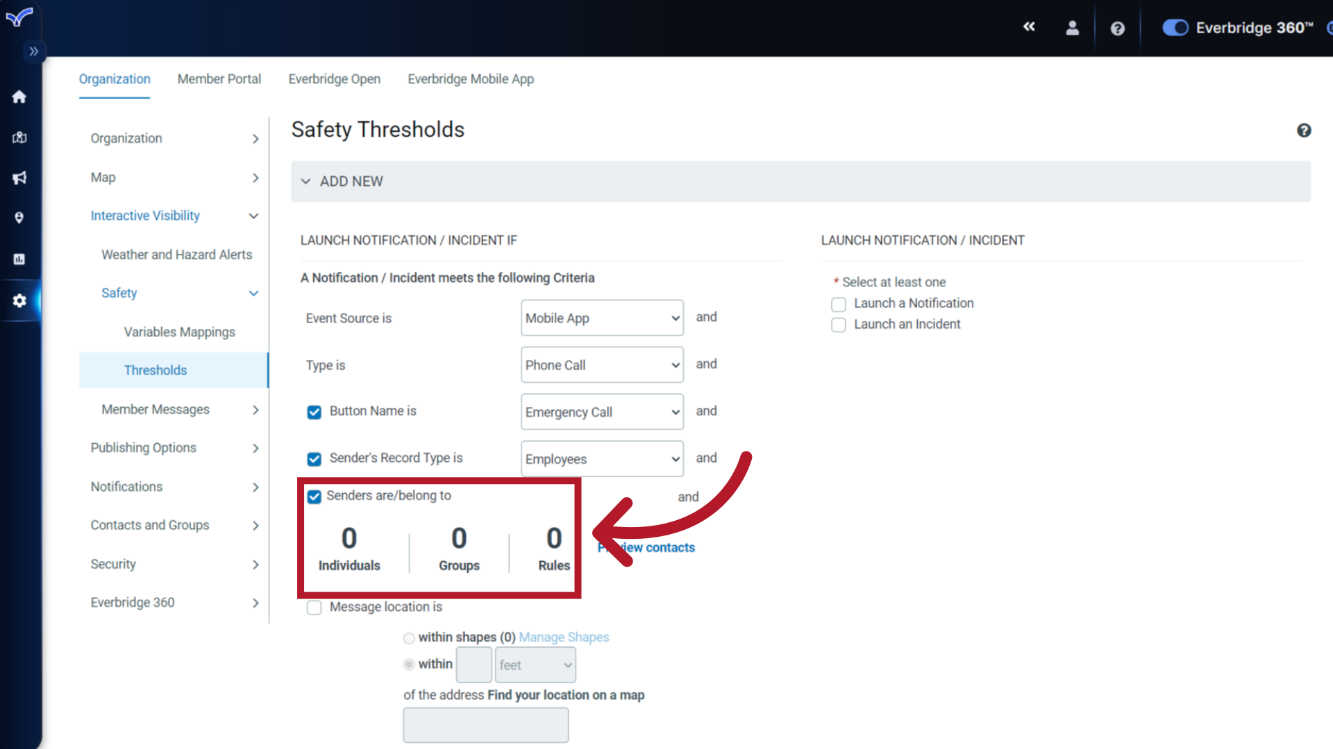
Task: Toggle the Everbridge 360 switch
Action: (x=1175, y=28)
